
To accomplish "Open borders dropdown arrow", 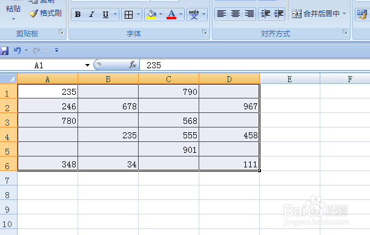I will [x=139, y=14].
